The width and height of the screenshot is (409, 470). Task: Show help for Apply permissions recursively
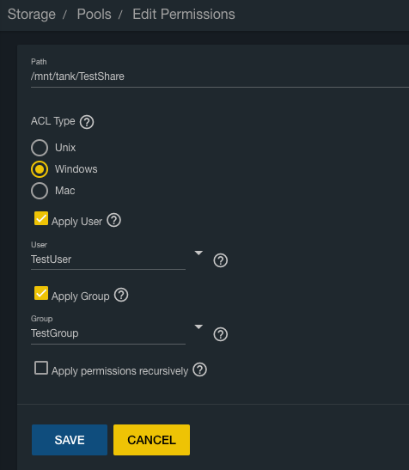point(199,369)
